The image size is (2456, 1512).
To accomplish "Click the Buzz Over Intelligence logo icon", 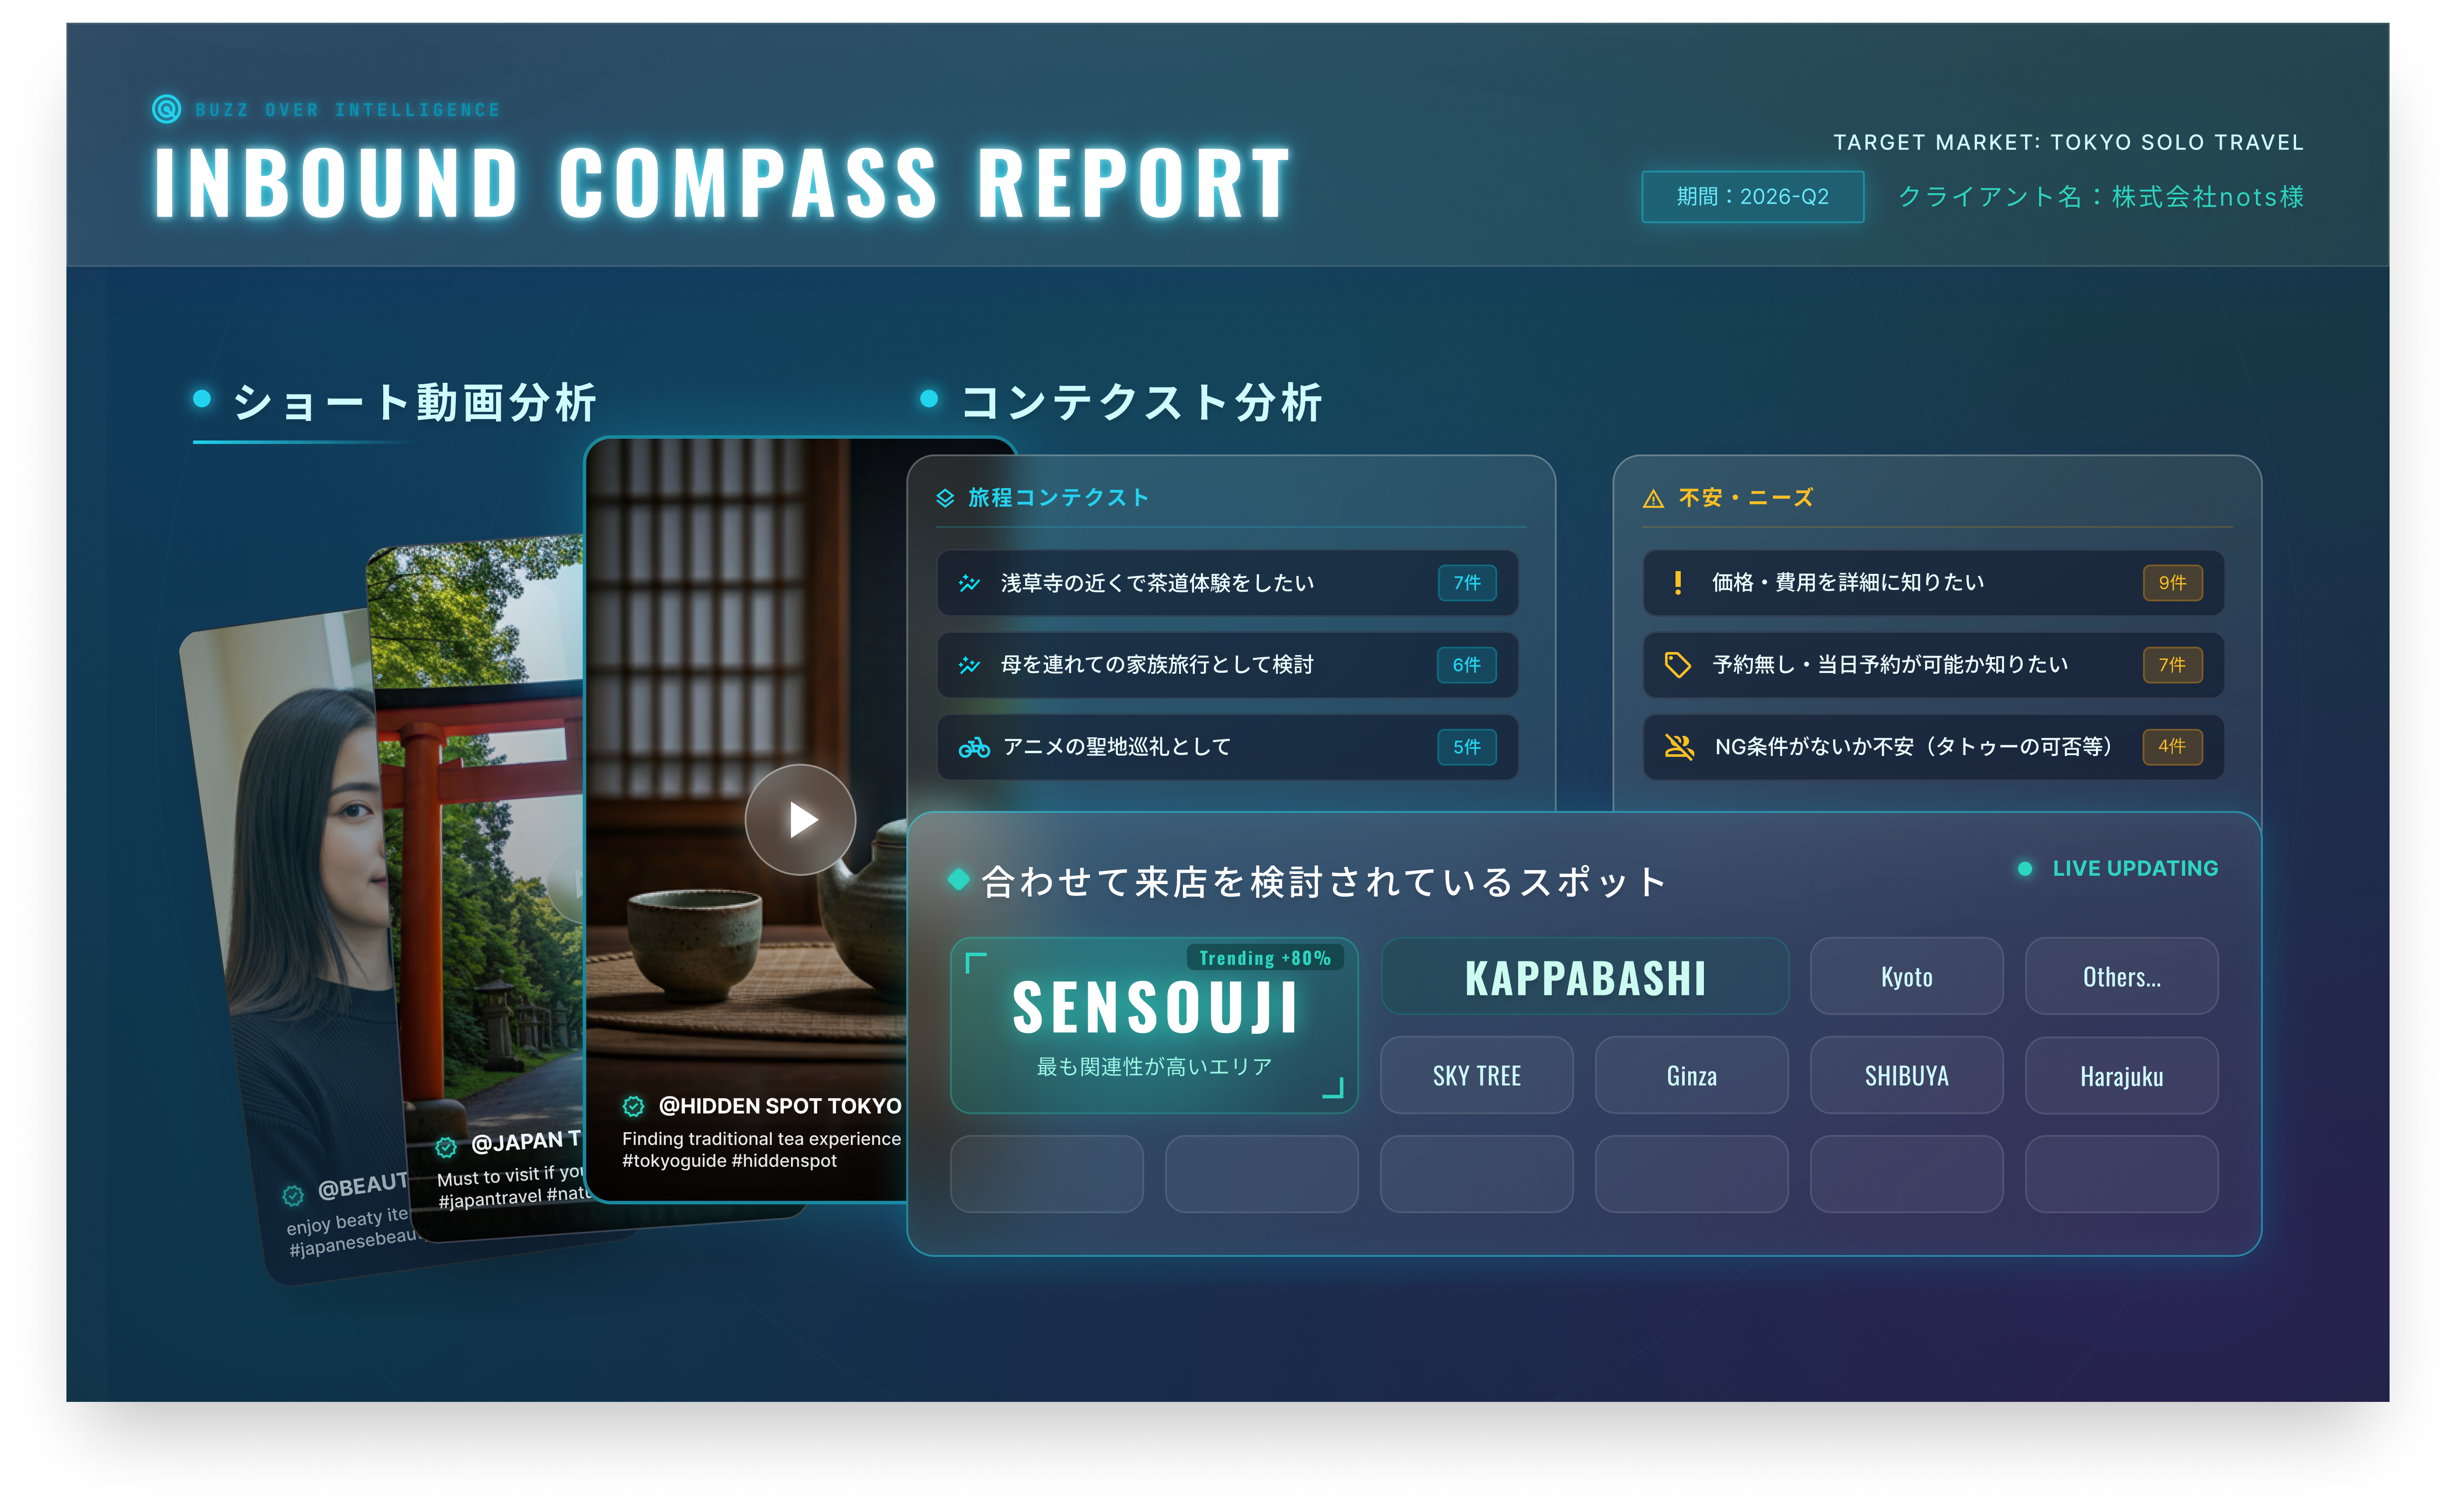I will pos(166,109).
